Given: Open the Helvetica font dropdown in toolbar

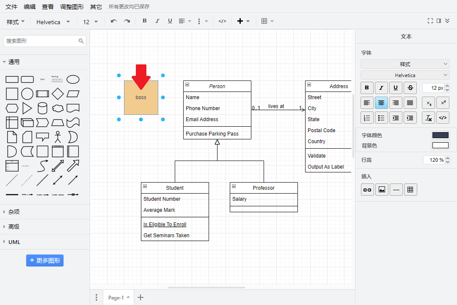Looking at the screenshot, I should click(53, 22).
